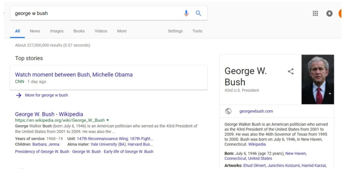This screenshot has height=170, width=343.
Task: Select the Videos tab
Action: [101, 31]
